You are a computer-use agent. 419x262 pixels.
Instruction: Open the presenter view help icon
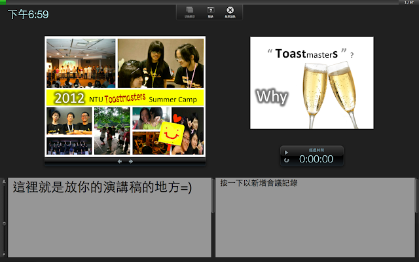211,10
